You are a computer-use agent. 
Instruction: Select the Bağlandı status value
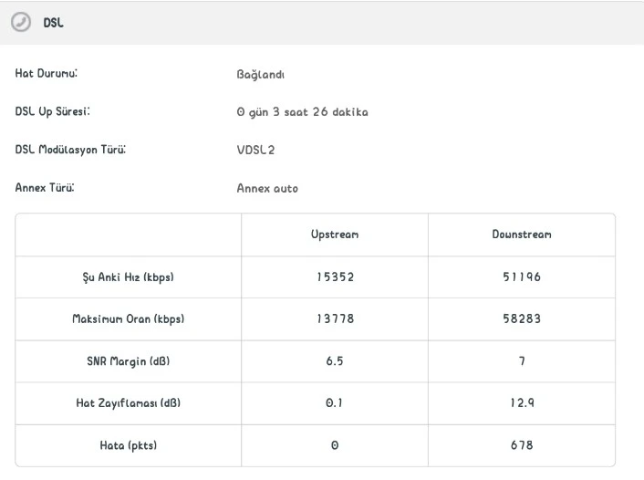[x=260, y=75]
